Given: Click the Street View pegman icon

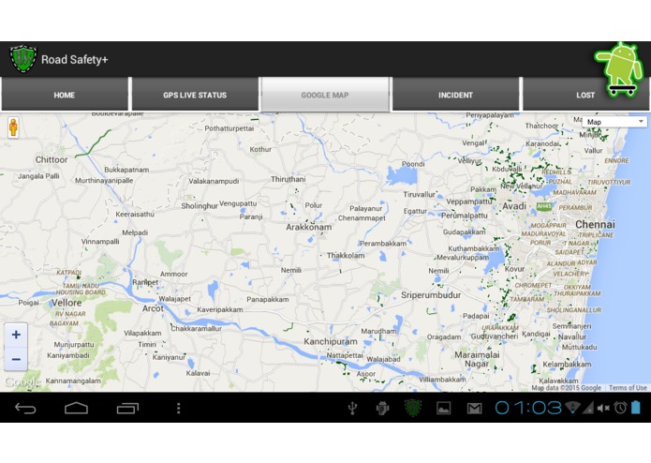Looking at the screenshot, I should (x=13, y=127).
